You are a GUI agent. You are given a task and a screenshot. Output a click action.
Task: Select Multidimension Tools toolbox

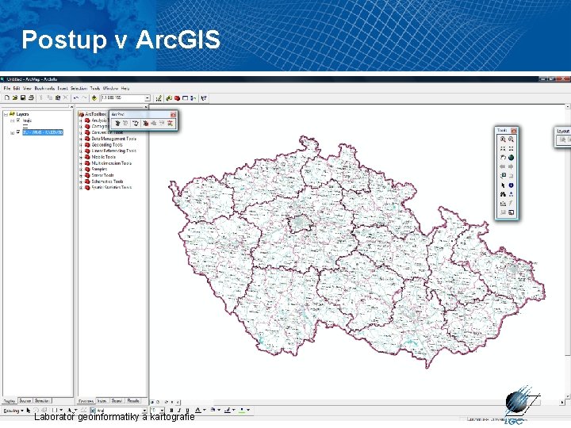[112, 163]
